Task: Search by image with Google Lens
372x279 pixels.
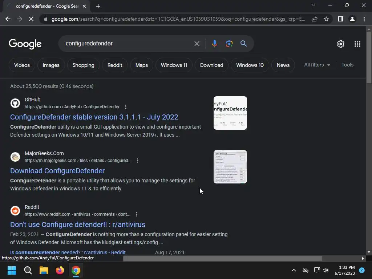Action: click(x=229, y=44)
